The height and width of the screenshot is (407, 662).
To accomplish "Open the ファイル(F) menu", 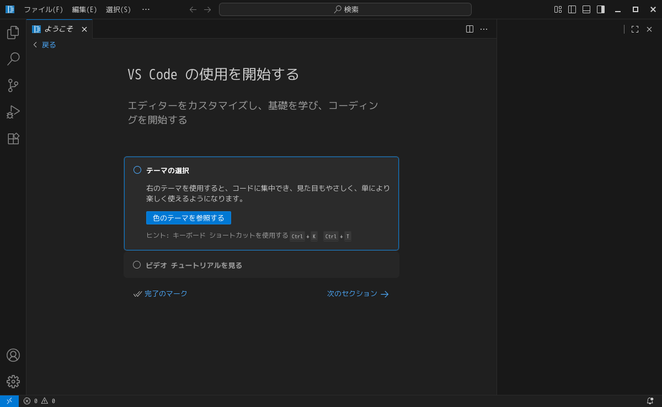I will 44,9.
